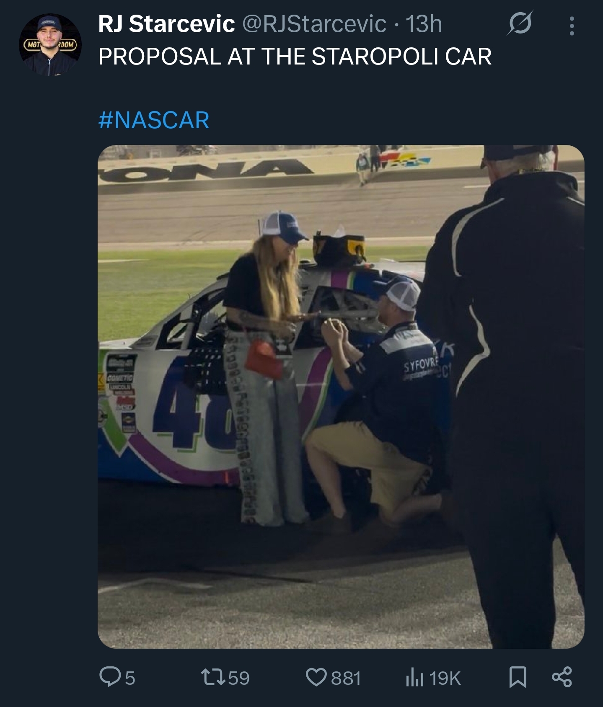The image size is (603, 707).
Task: Open the reply speech bubble icon
Action: click(x=109, y=677)
